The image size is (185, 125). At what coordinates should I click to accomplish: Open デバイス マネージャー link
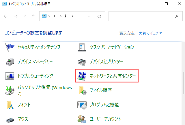tap(35, 61)
